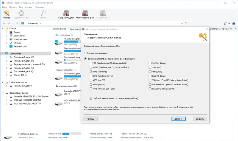Screen dimensions: 238x141
Task: Select Локальный диск (D:) in tree
Action: 24,61
